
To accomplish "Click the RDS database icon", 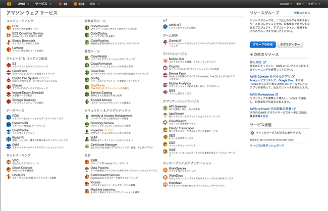I will point(9,117).
